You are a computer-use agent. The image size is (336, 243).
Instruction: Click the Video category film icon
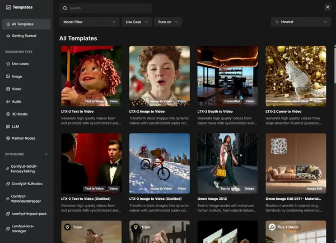pyautogui.click(x=8, y=89)
